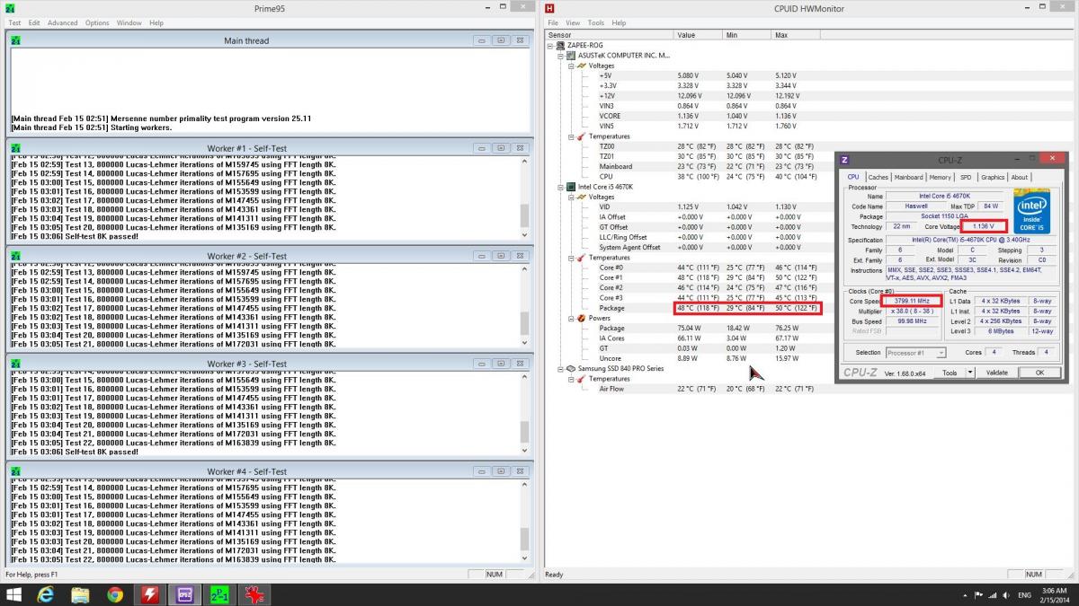The width and height of the screenshot is (1079, 606).
Task: Collapse the Samsung SSD 840 PRO Series node
Action: coord(560,369)
